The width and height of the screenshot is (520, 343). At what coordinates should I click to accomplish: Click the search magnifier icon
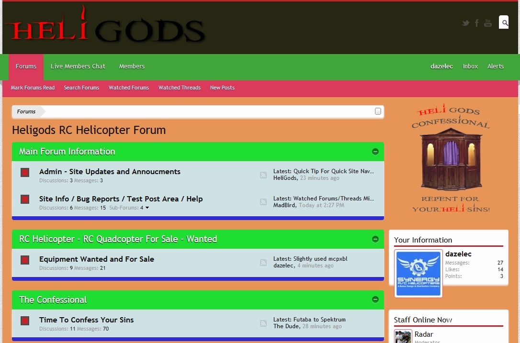tap(504, 22)
